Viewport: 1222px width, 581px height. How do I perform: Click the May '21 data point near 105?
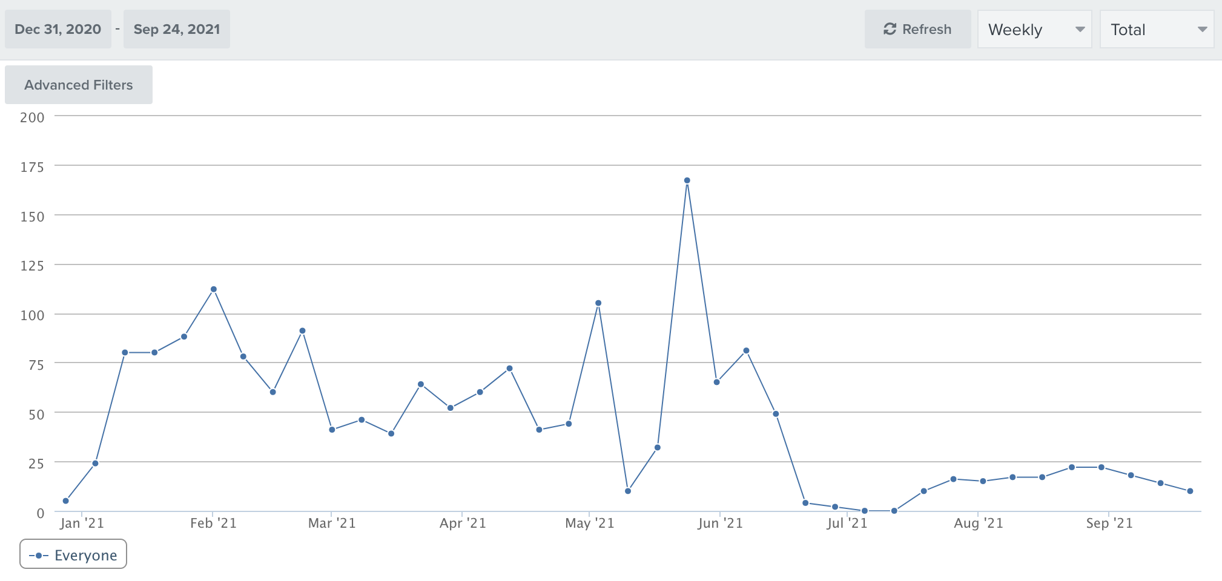[x=598, y=303]
